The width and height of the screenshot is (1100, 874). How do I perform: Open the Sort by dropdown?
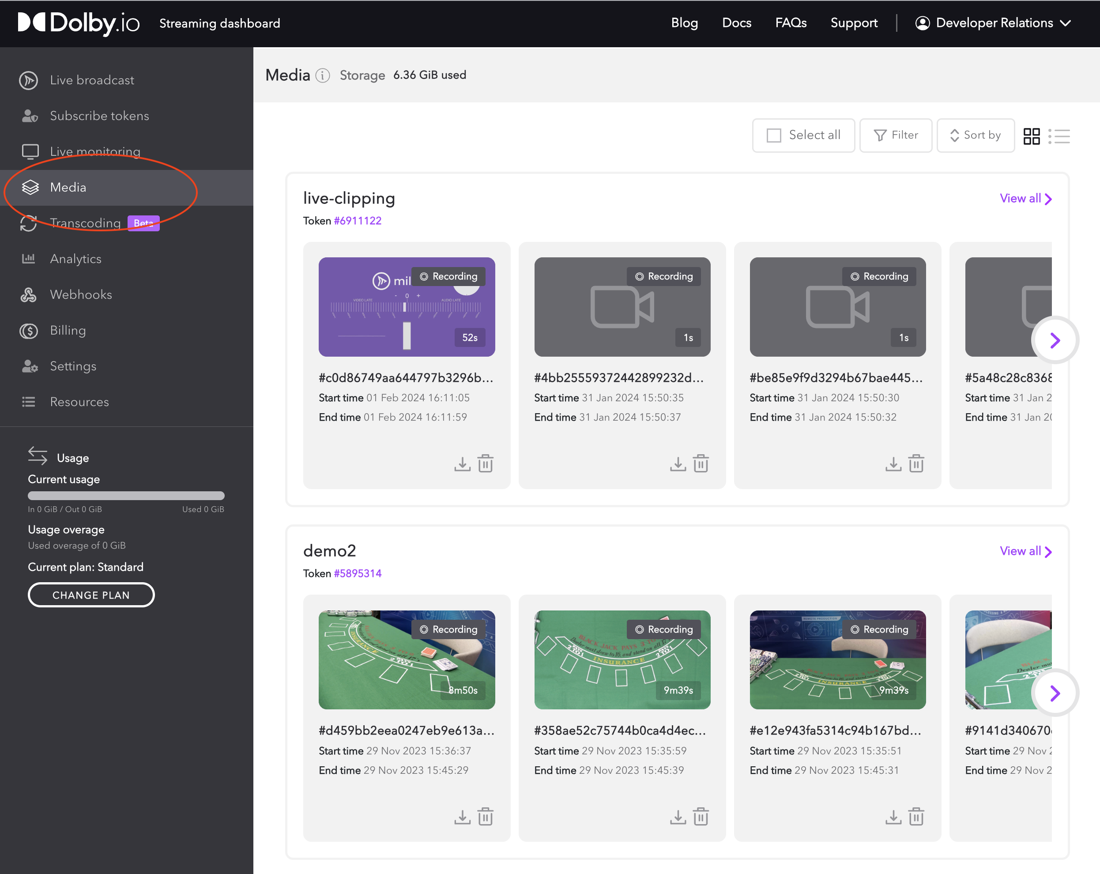click(x=975, y=135)
